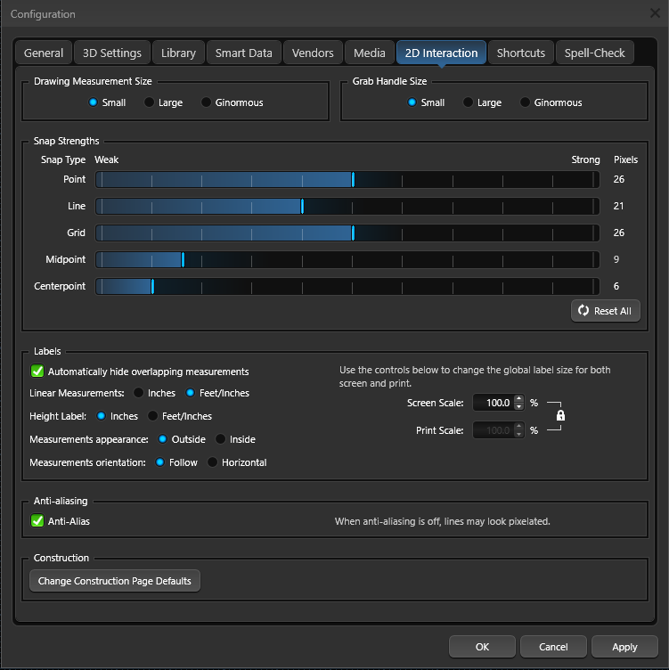
Task: Click the Cancel button
Action: click(553, 647)
